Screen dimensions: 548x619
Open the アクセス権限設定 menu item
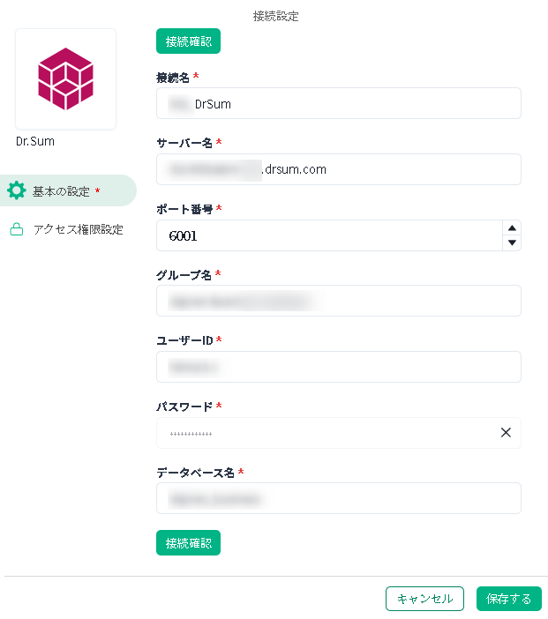(x=78, y=229)
